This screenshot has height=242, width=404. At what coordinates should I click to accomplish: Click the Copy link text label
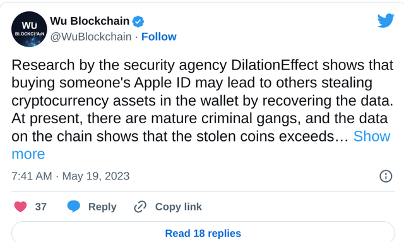tap(178, 207)
